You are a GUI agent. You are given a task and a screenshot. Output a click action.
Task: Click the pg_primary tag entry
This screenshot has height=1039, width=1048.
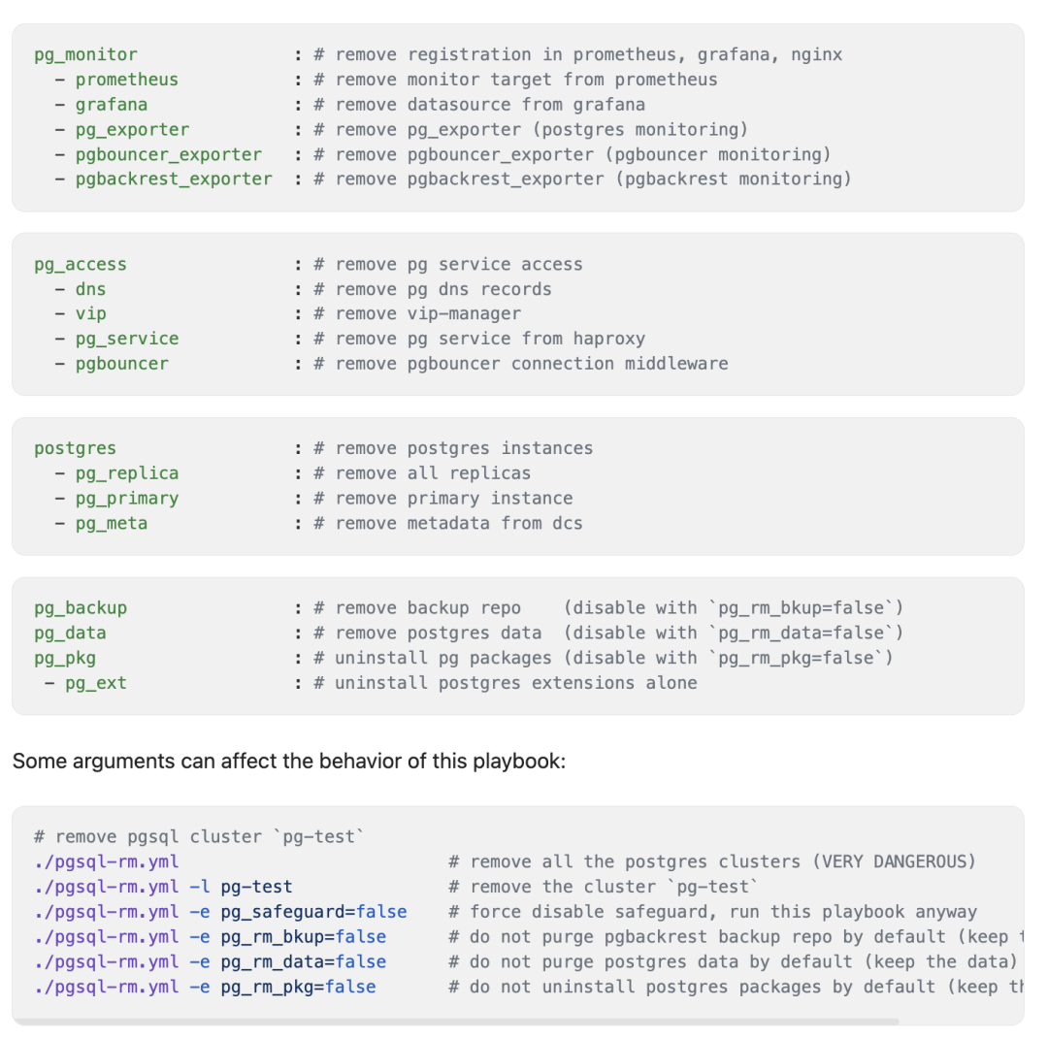[127, 499]
